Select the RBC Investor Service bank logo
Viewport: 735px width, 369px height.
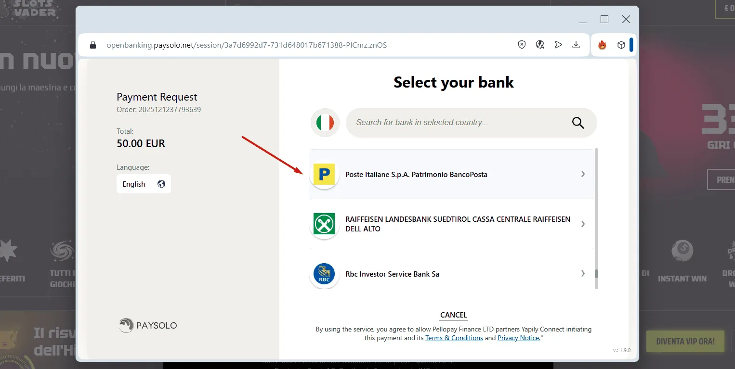[324, 274]
